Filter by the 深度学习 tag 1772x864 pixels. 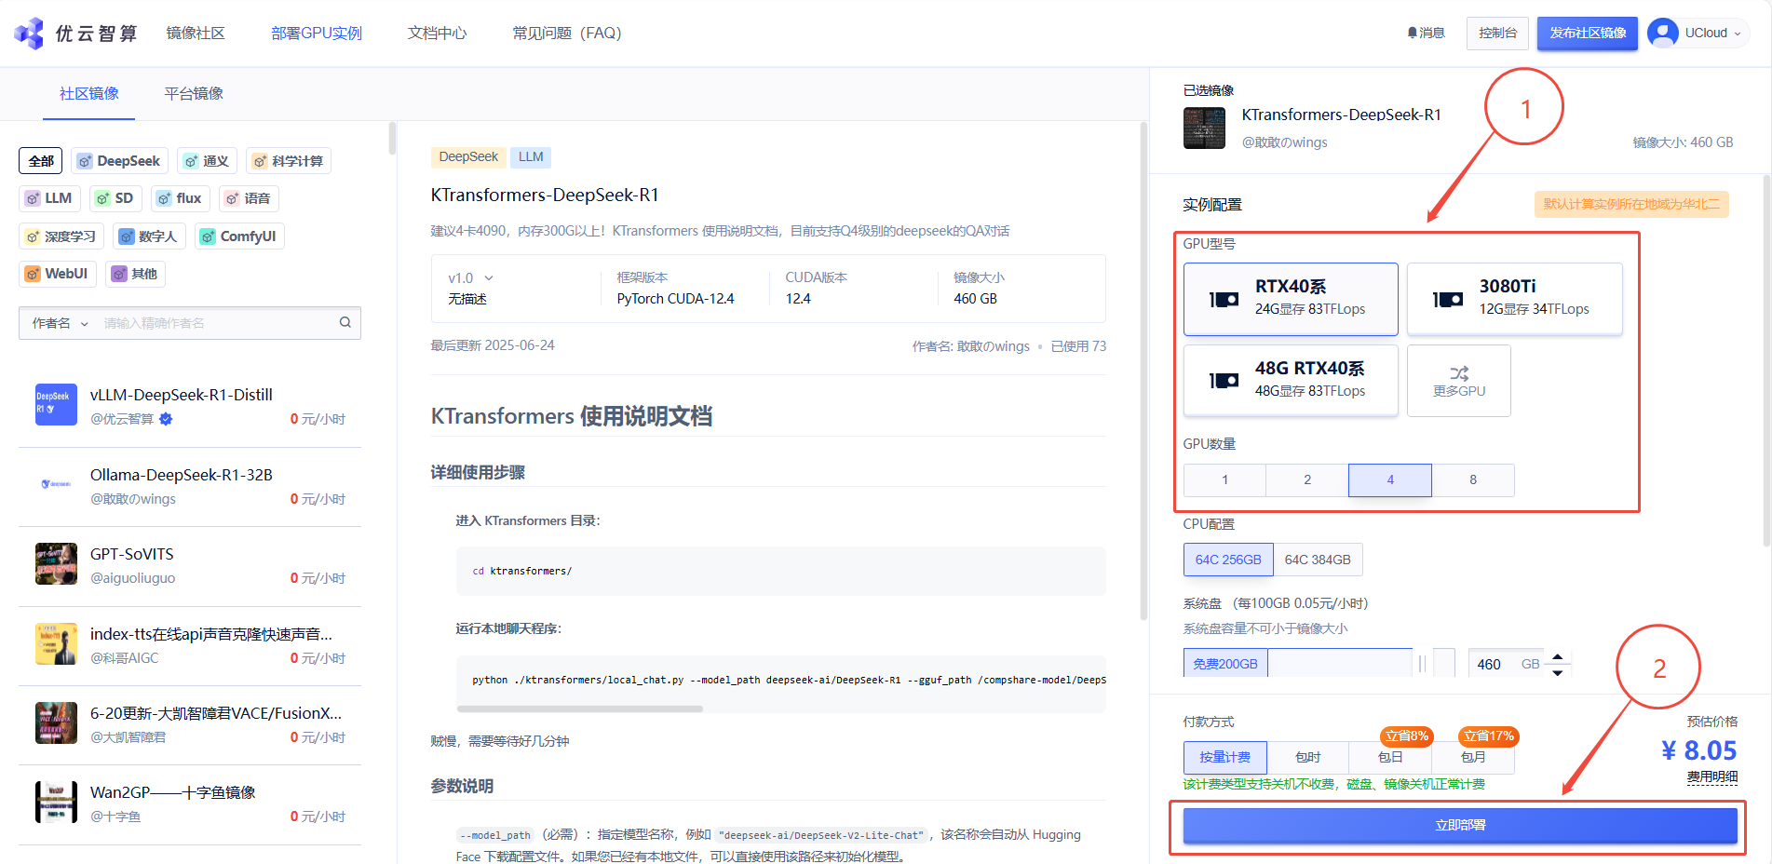click(x=61, y=236)
